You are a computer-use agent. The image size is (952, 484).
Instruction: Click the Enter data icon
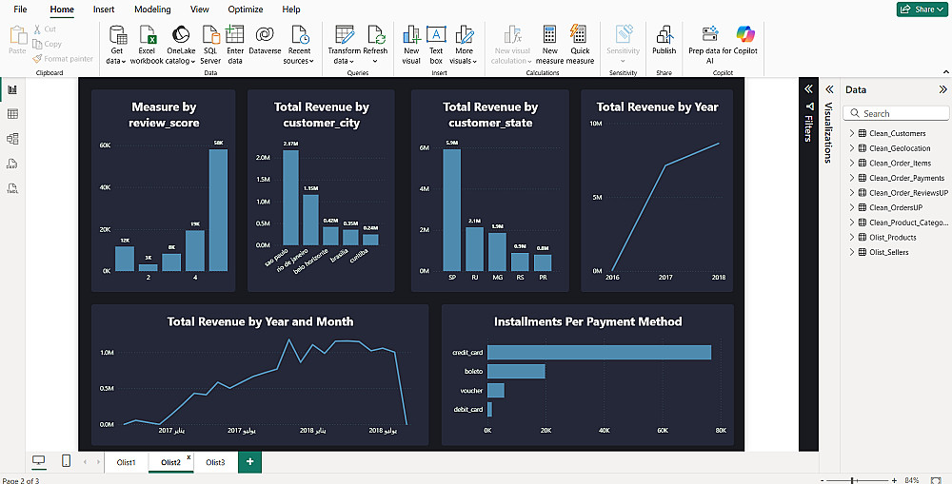tap(234, 34)
